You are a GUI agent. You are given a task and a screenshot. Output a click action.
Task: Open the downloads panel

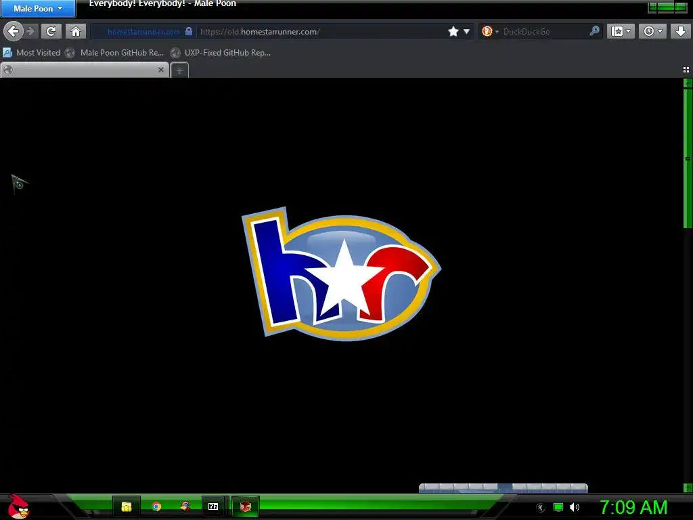pyautogui.click(x=681, y=31)
